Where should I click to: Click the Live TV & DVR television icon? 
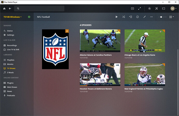[5, 49]
